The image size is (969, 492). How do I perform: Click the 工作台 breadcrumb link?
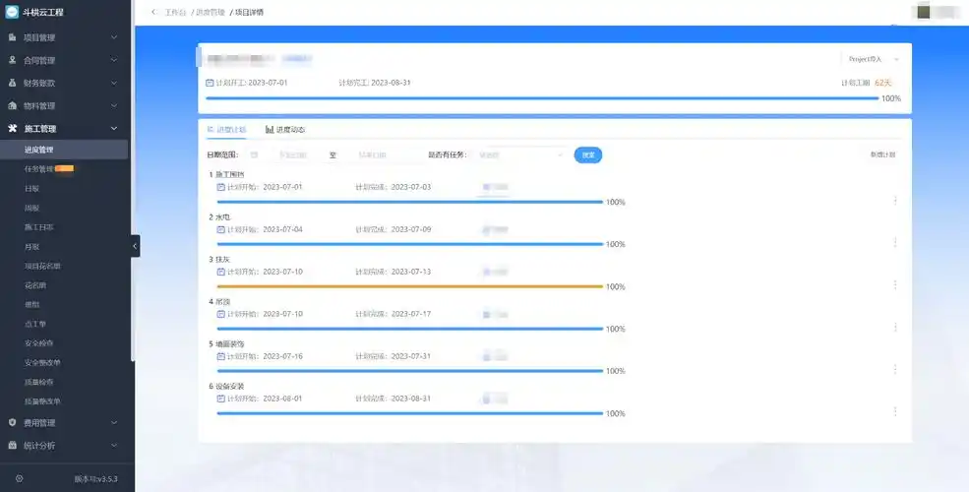point(175,13)
